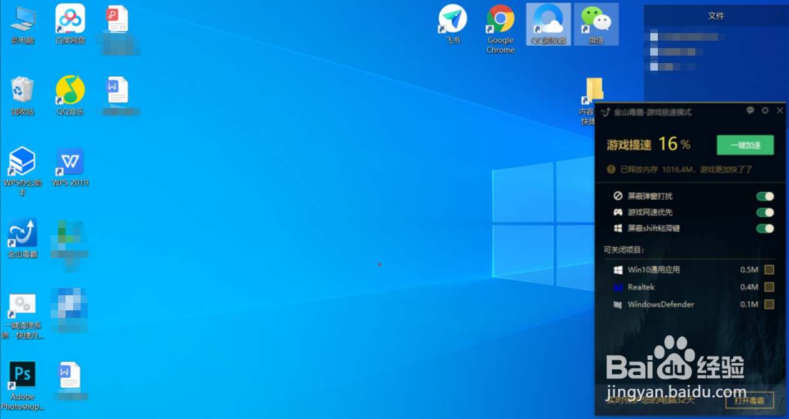Select W document beside Adobe Photoshop
Image resolution: width=789 pixels, height=419 pixels.
tap(69, 375)
